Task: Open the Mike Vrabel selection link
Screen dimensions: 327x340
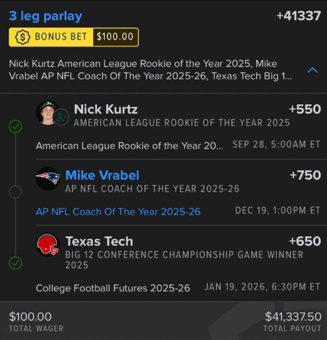Action: pyautogui.click(x=102, y=175)
